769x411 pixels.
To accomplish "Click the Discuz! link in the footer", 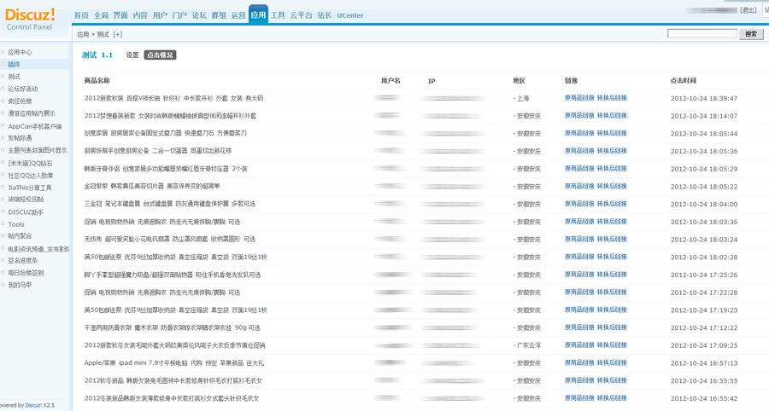I will (33, 405).
